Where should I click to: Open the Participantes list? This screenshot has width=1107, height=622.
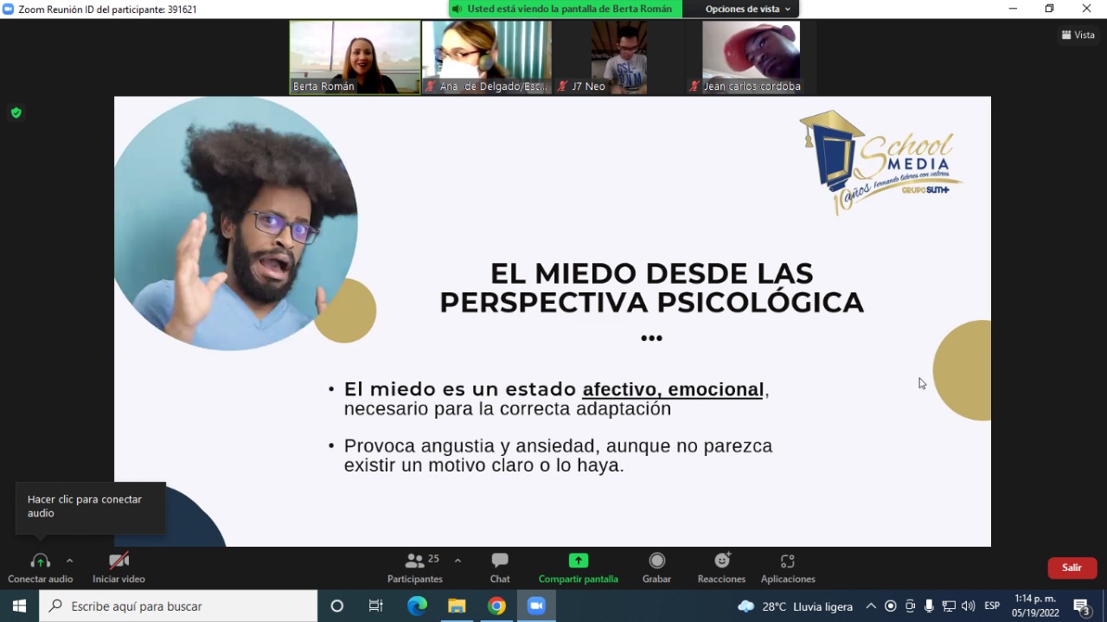tap(415, 568)
